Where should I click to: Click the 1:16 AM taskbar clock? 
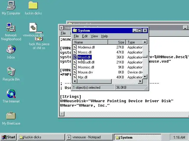pos(179,137)
